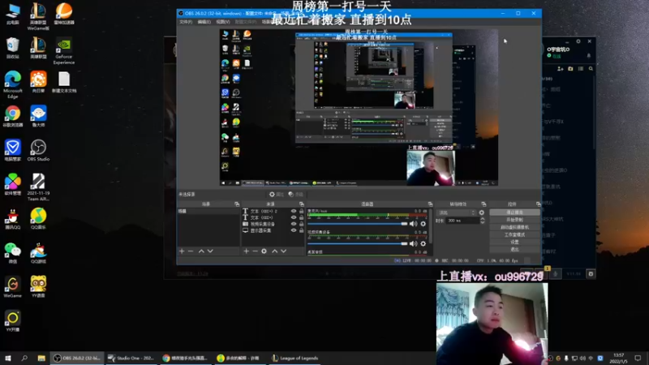The width and height of the screenshot is (649, 365).
Task: Open the scene transition type dropdown
Action: [457, 213]
